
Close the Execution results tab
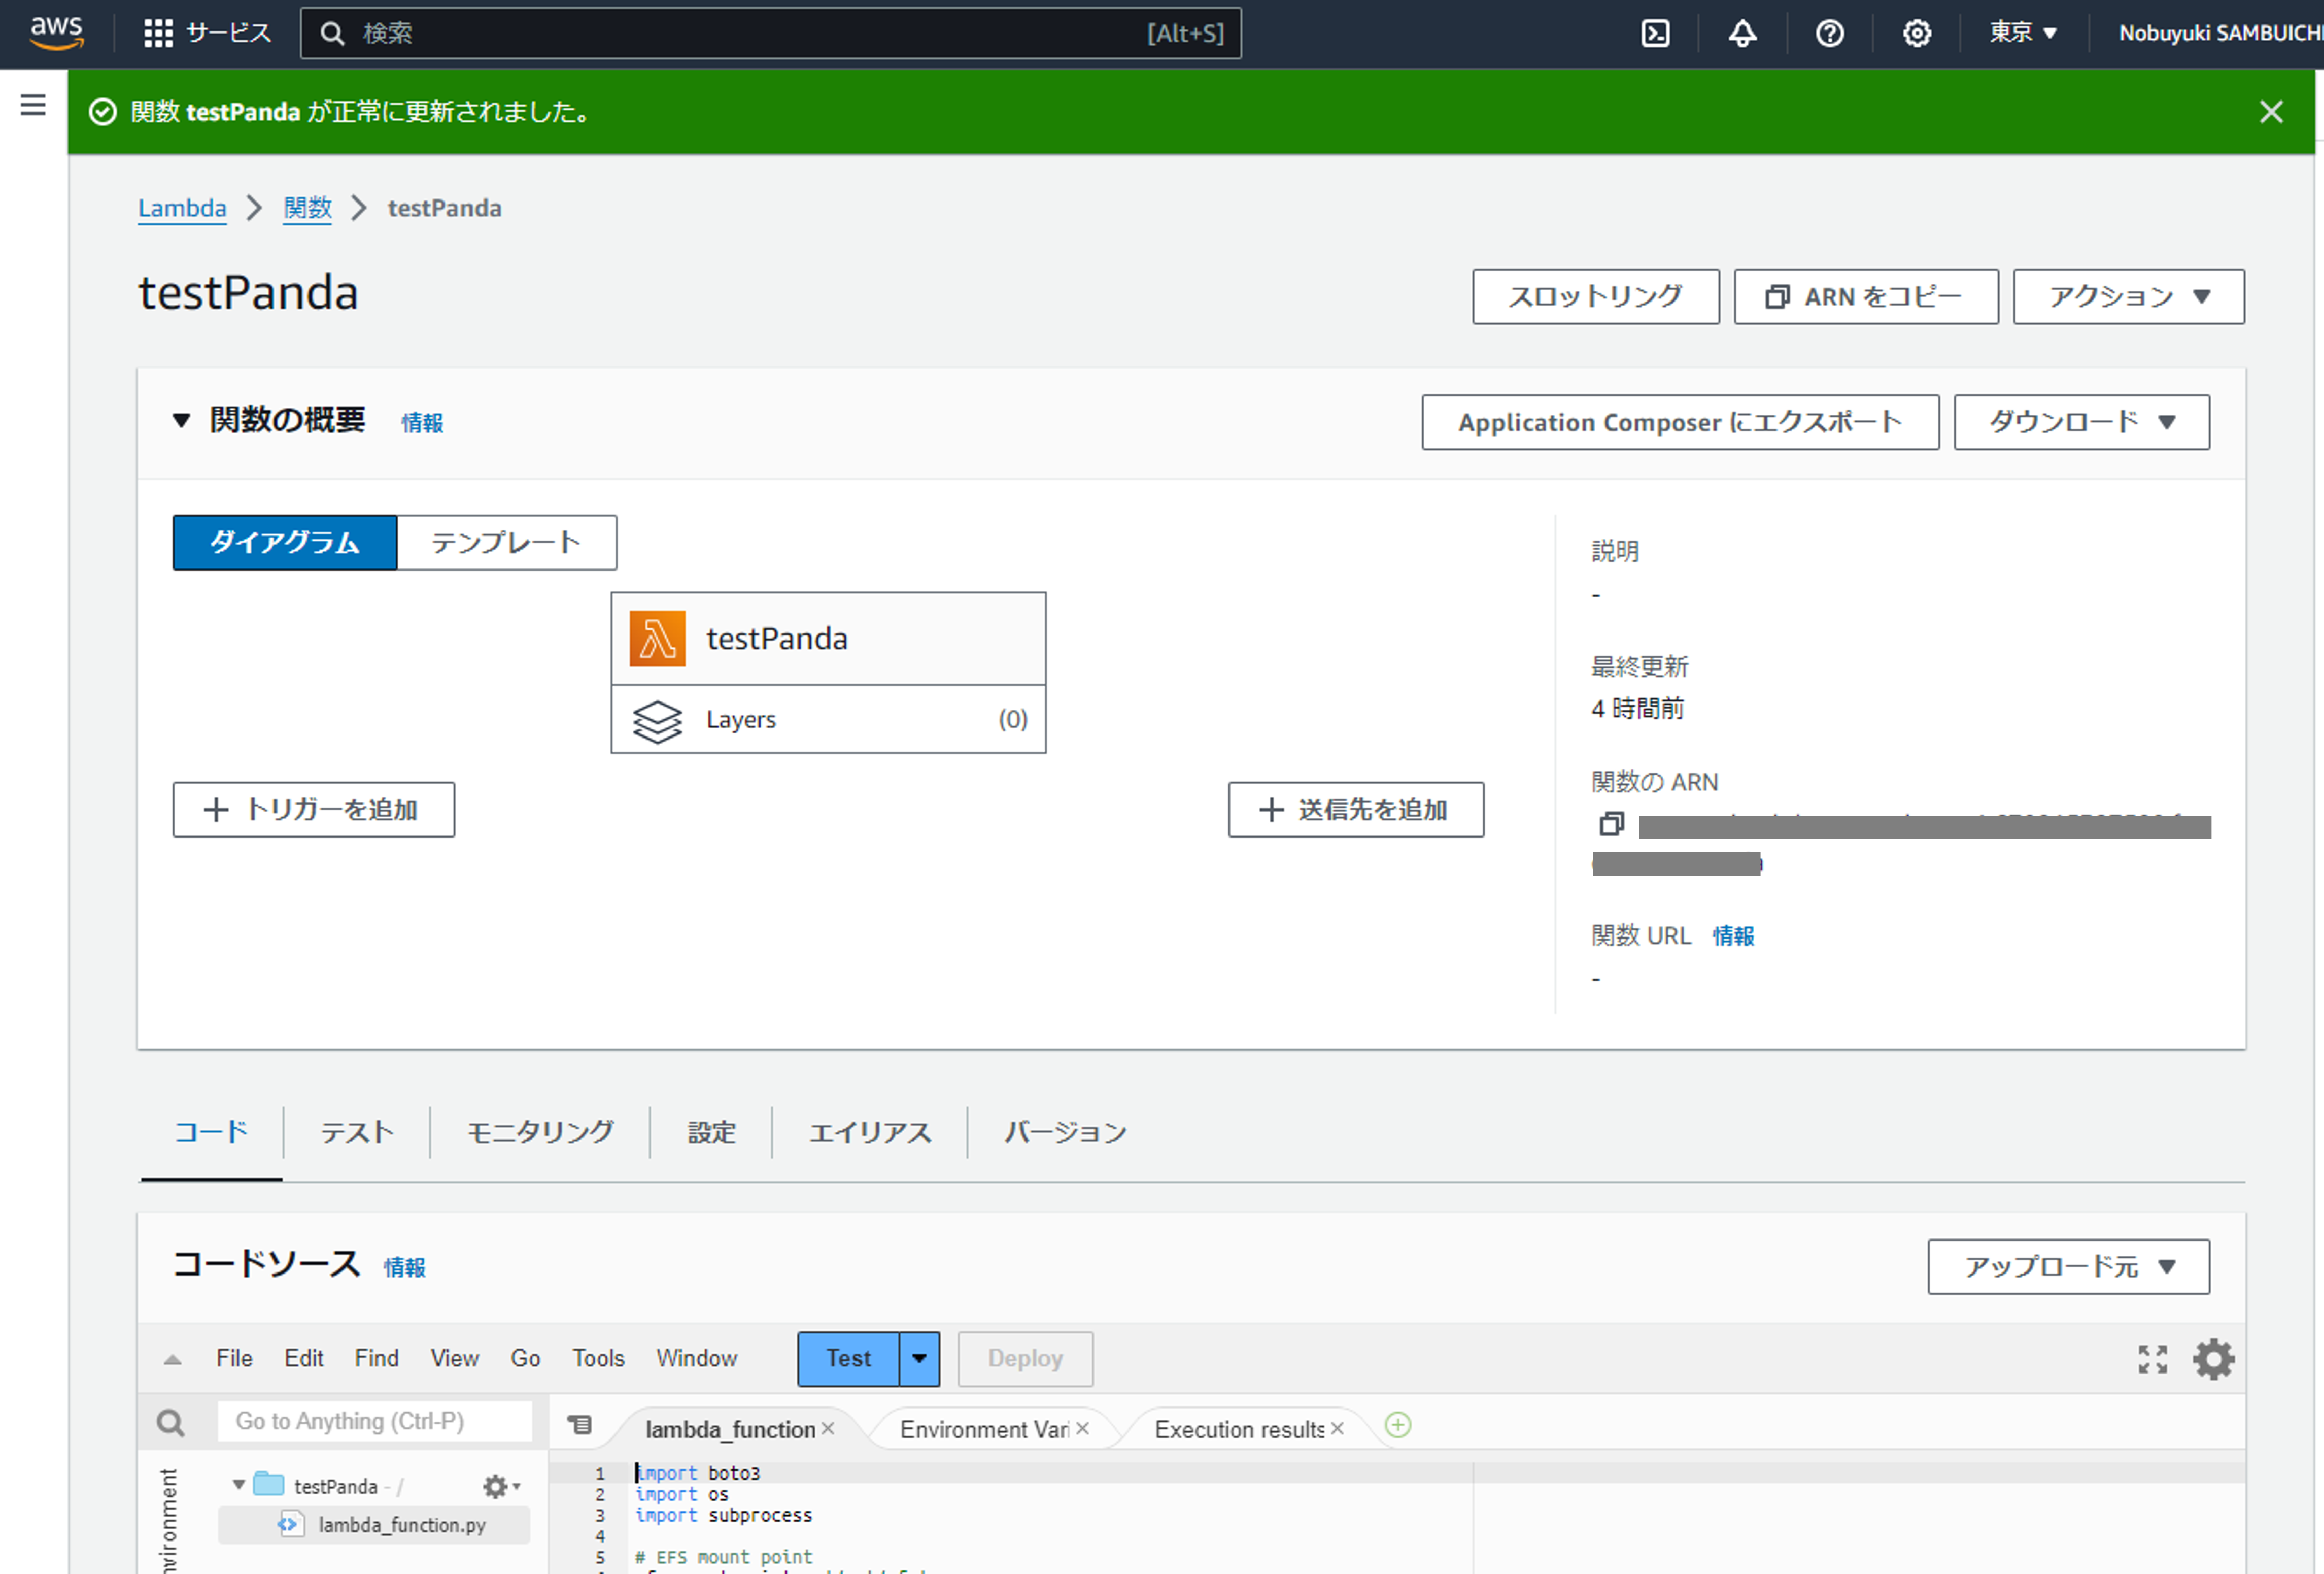tap(1337, 1429)
